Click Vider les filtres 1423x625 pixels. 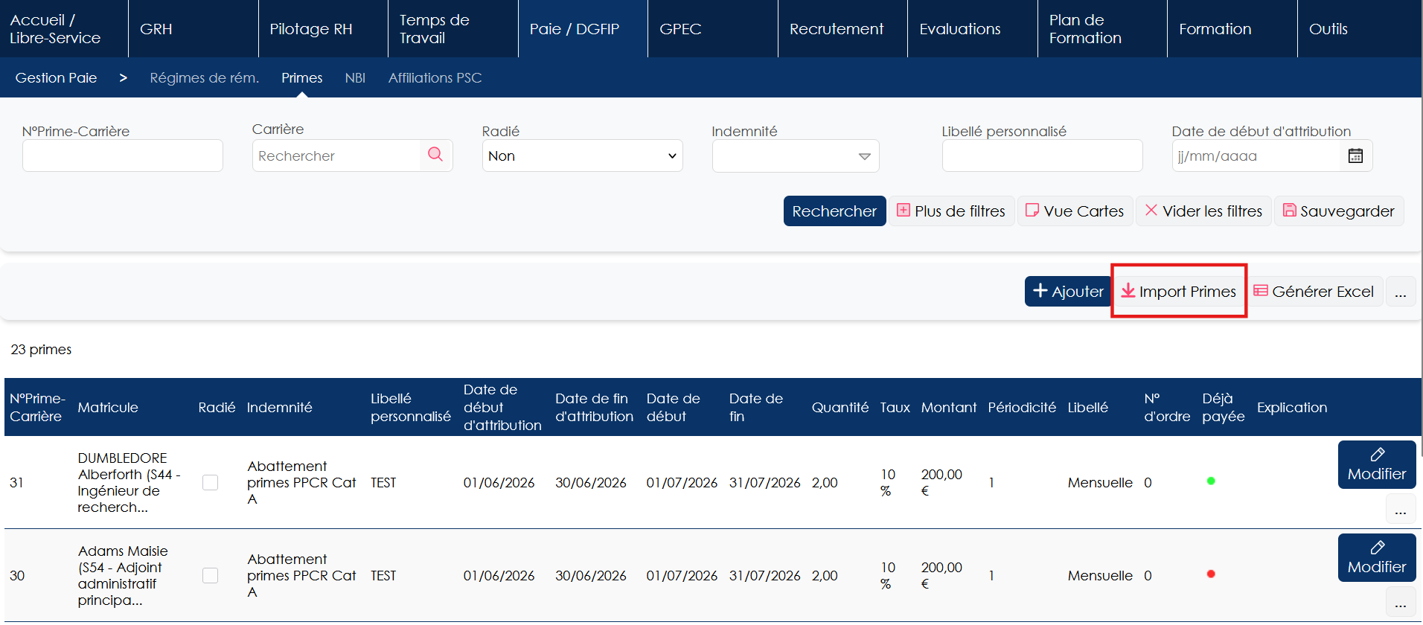(1203, 211)
